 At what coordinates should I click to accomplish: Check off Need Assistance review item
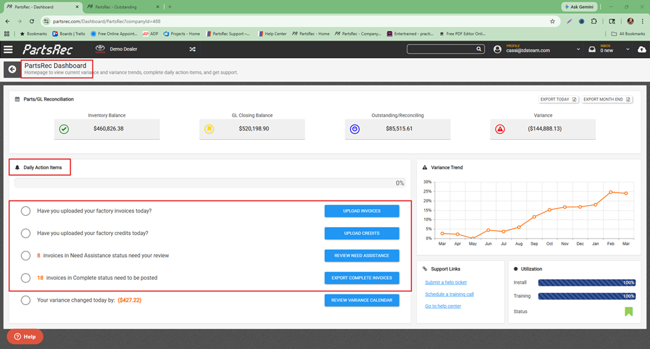[x=26, y=256]
